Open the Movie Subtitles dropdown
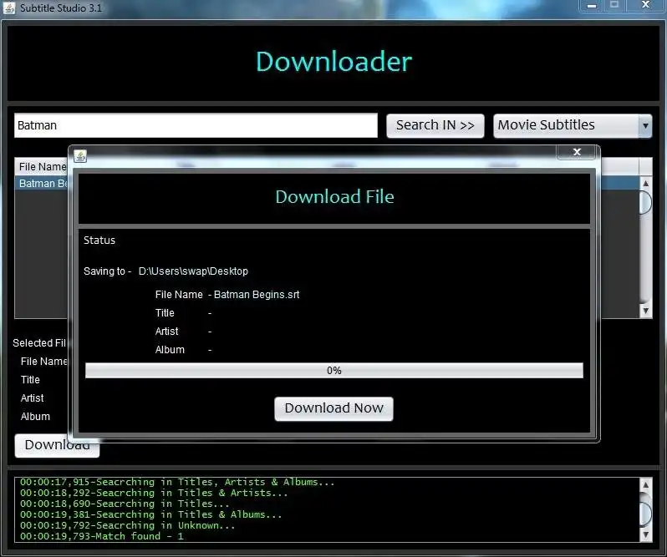667x557 pixels. point(573,125)
